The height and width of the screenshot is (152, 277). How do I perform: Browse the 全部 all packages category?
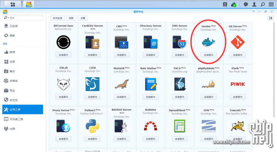(x=23, y=62)
